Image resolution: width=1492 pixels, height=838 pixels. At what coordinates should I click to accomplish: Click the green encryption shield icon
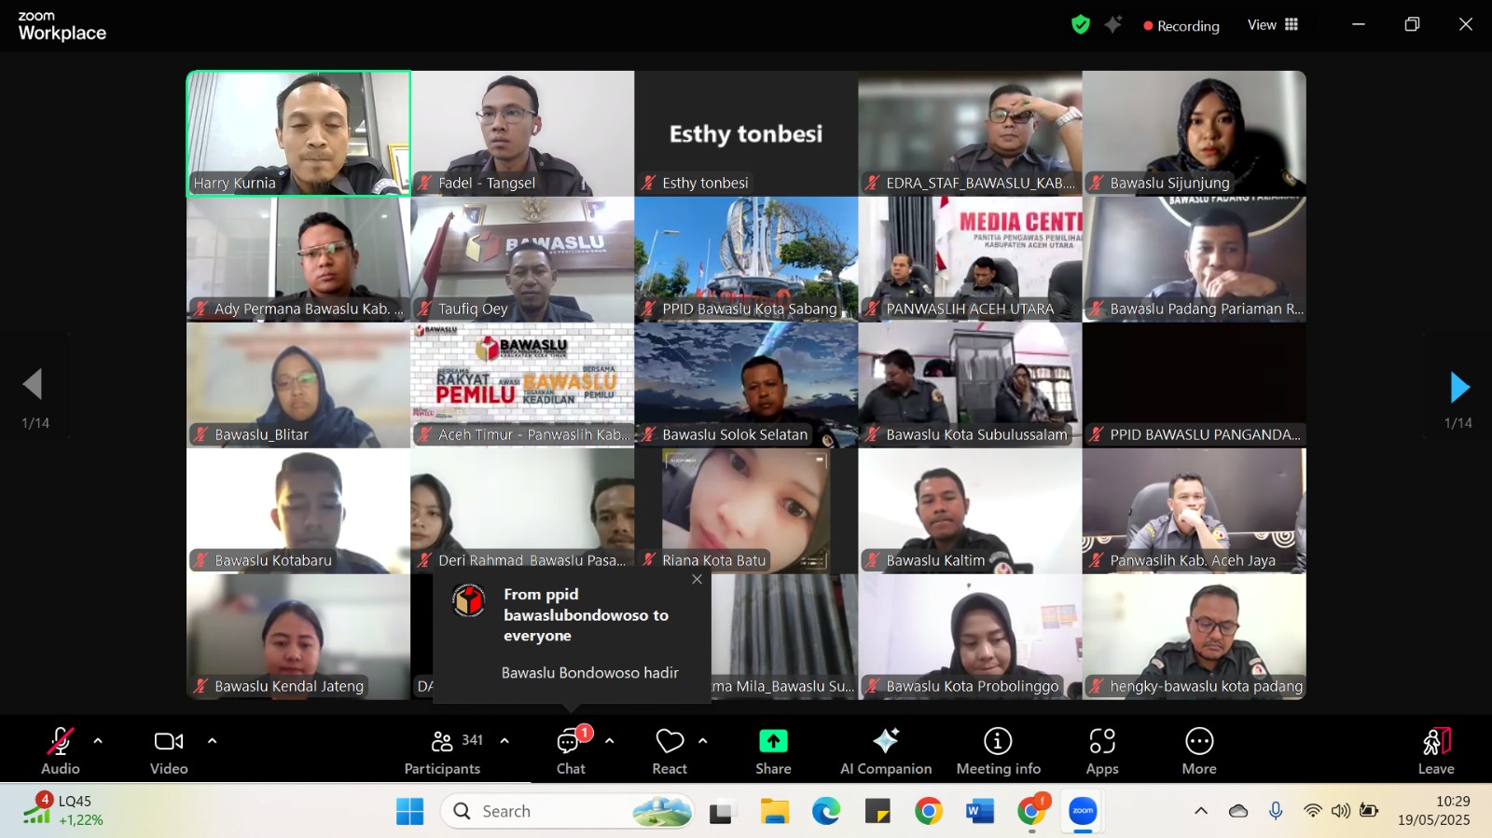pyautogui.click(x=1081, y=25)
